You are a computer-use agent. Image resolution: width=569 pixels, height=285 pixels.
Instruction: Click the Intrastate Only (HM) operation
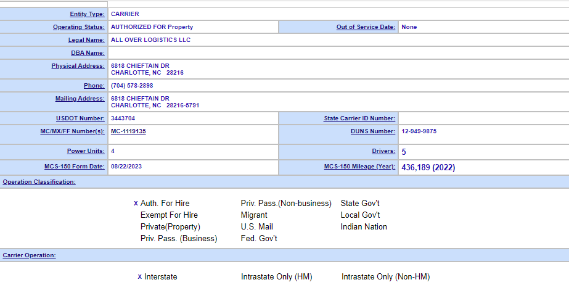(x=277, y=276)
